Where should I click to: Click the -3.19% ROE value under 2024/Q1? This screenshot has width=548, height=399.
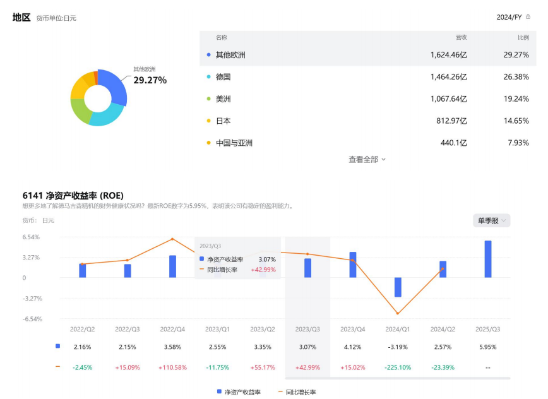[x=398, y=347]
